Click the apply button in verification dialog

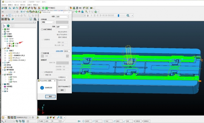(x=62, y=90)
